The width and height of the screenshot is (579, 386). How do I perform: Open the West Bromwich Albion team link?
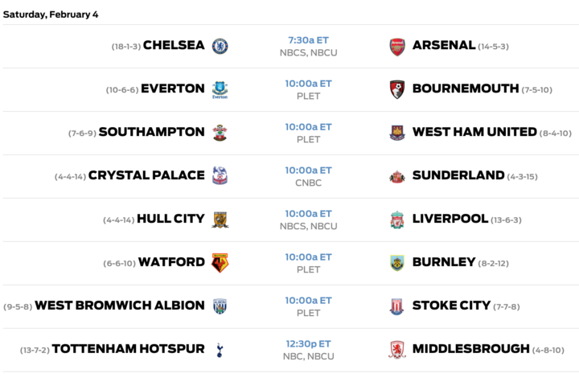119,306
